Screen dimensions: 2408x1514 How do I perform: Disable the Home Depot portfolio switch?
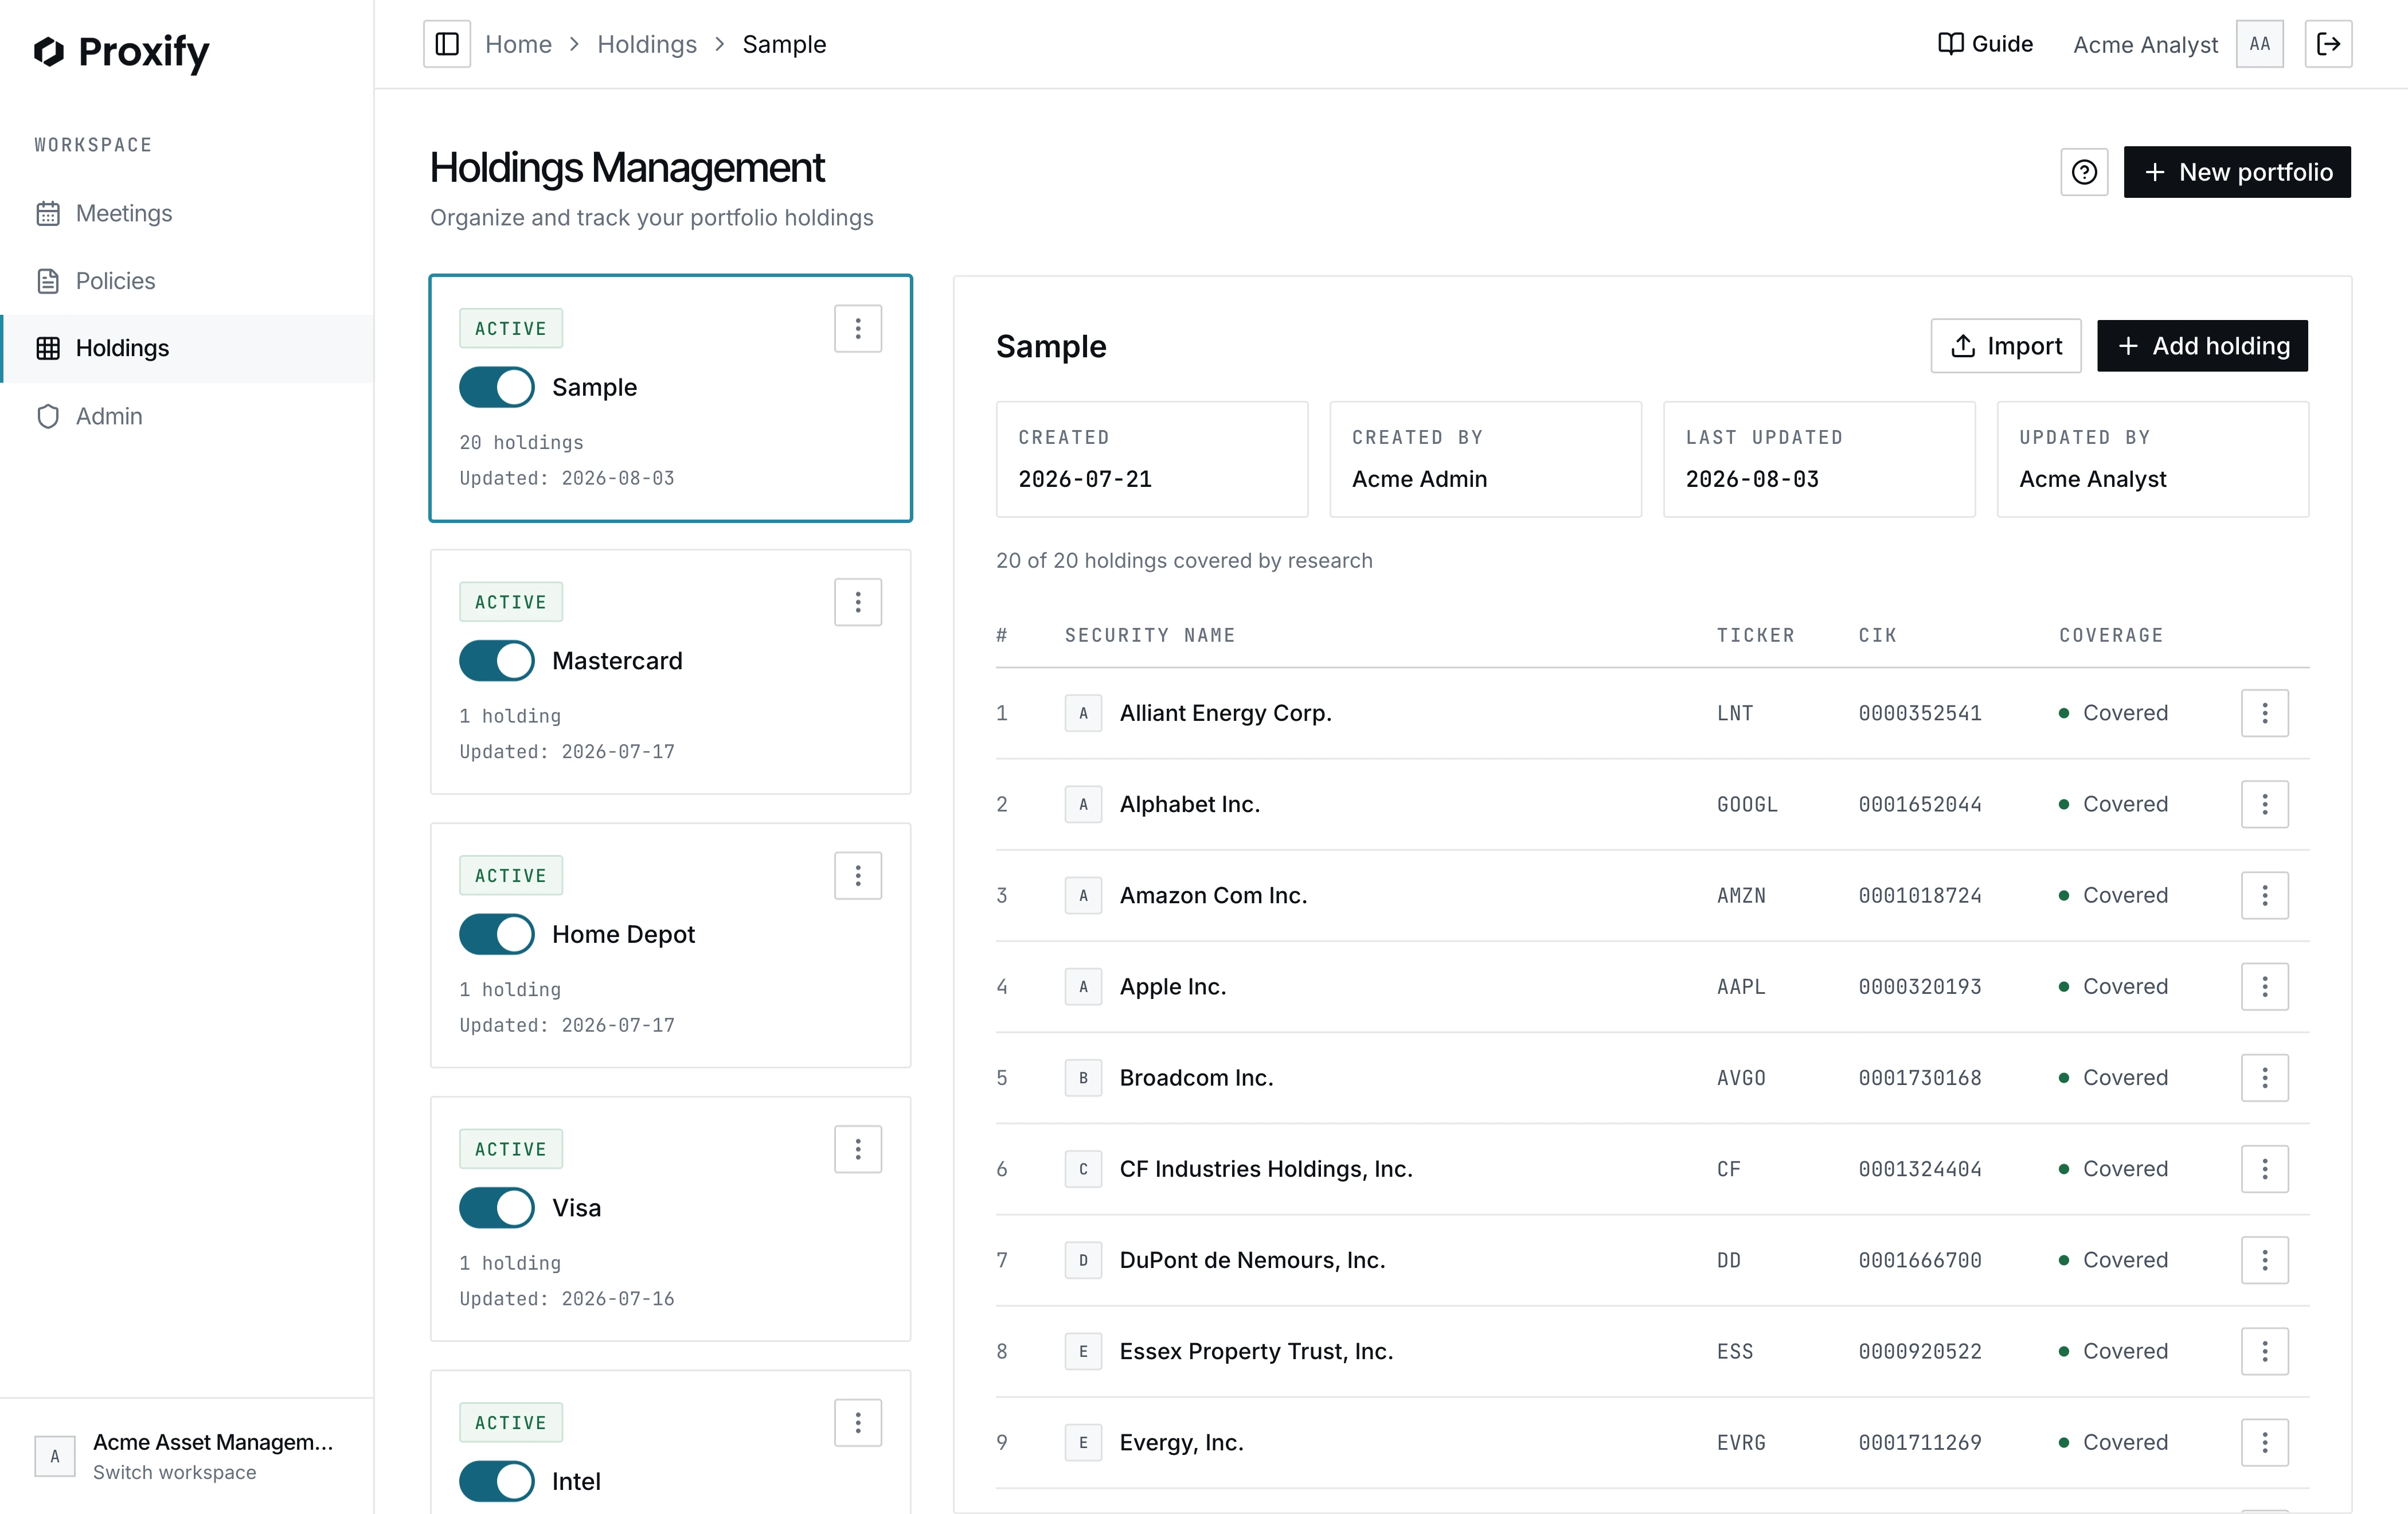coord(497,934)
